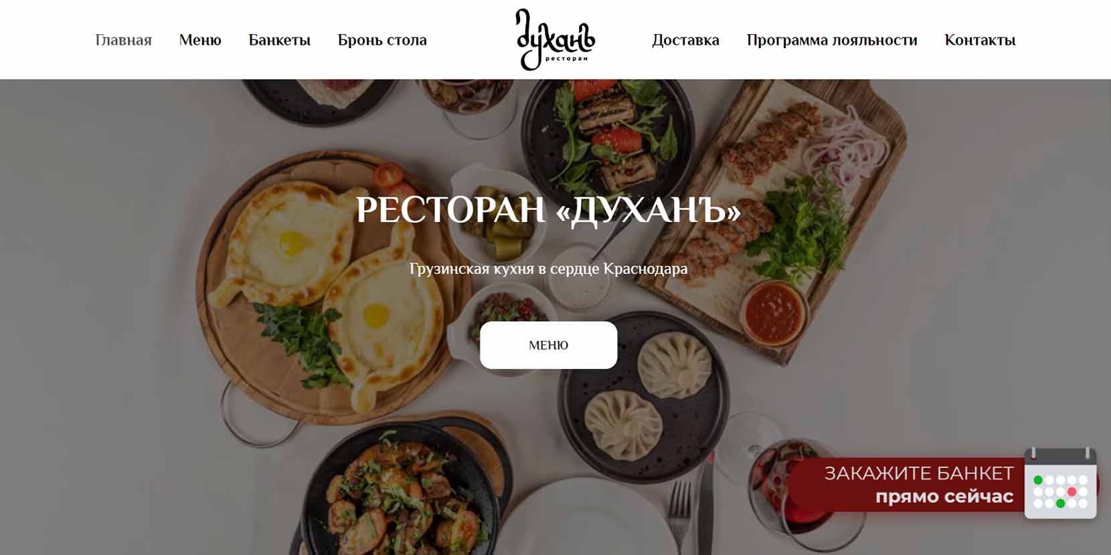Click the Духанъ restaurant logo
Image resolution: width=1111 pixels, height=555 pixels.
tap(555, 39)
